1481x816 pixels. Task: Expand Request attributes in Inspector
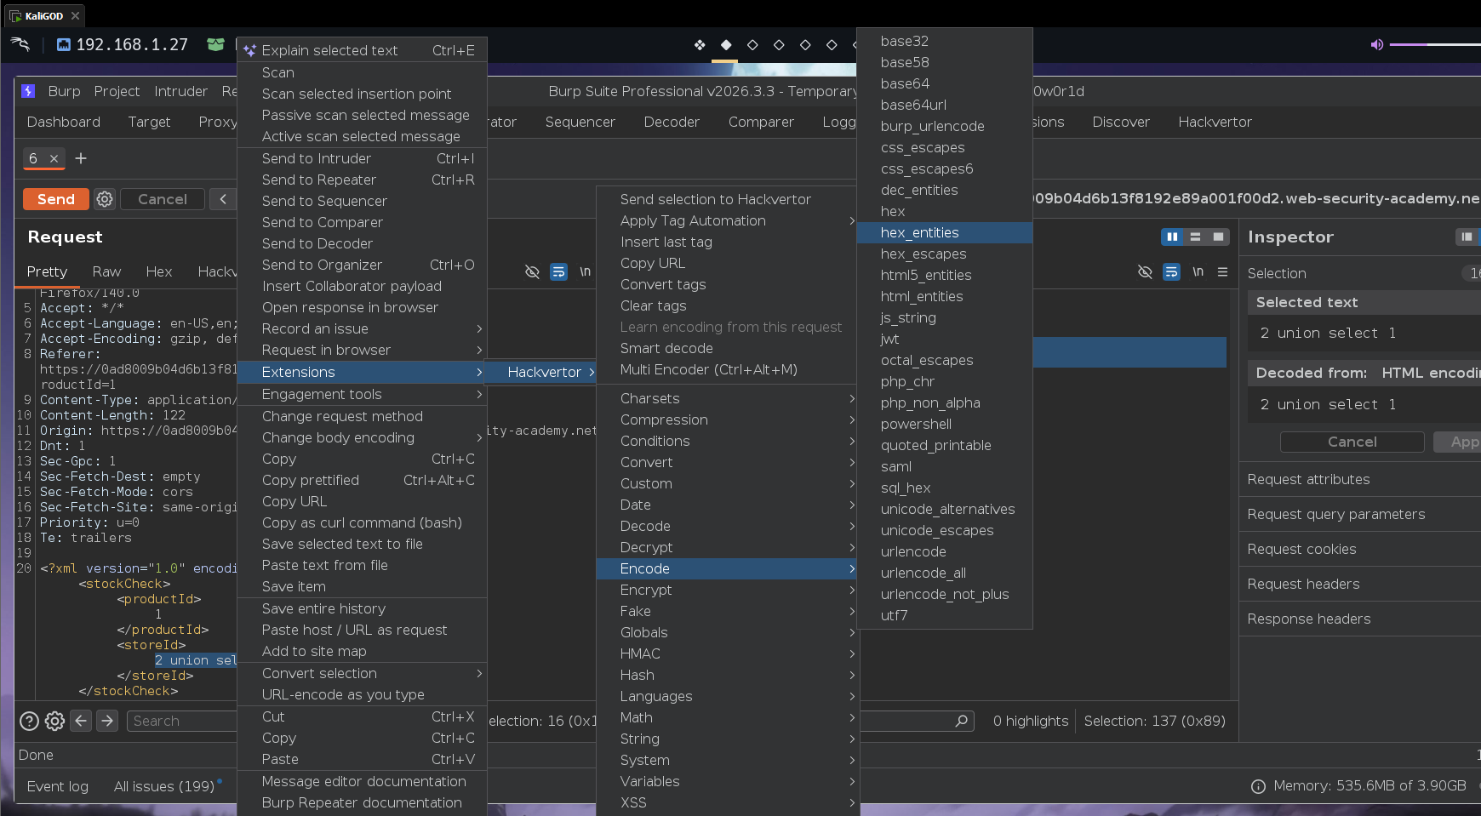click(x=1360, y=479)
